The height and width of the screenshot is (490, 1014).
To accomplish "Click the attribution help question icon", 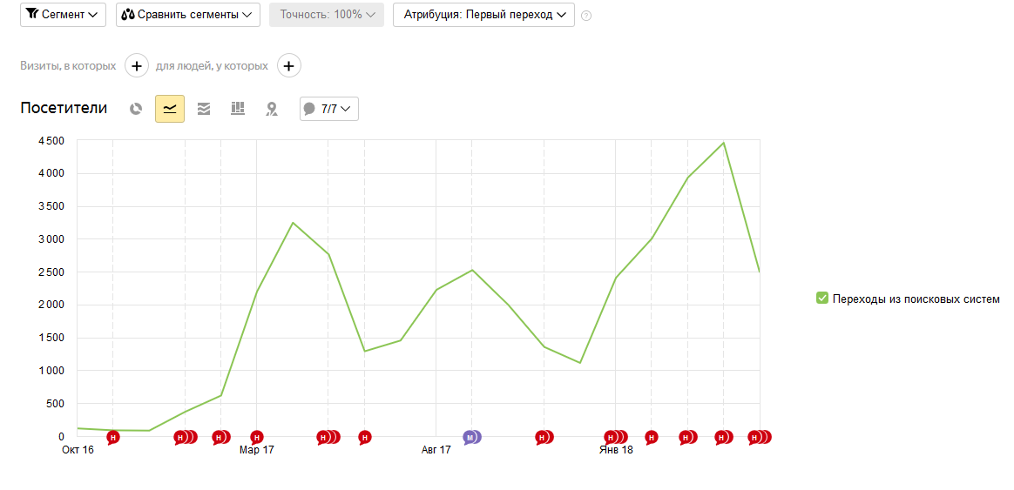I will click(x=586, y=16).
